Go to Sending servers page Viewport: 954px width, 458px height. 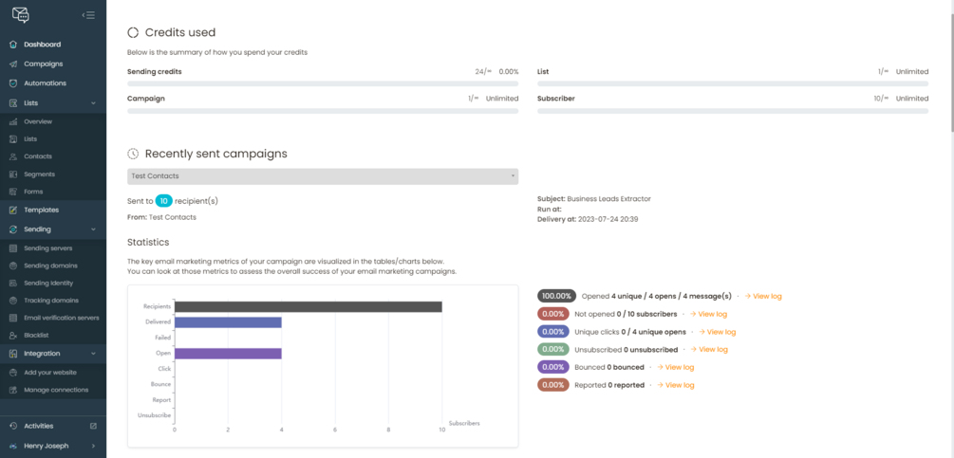[x=47, y=248]
